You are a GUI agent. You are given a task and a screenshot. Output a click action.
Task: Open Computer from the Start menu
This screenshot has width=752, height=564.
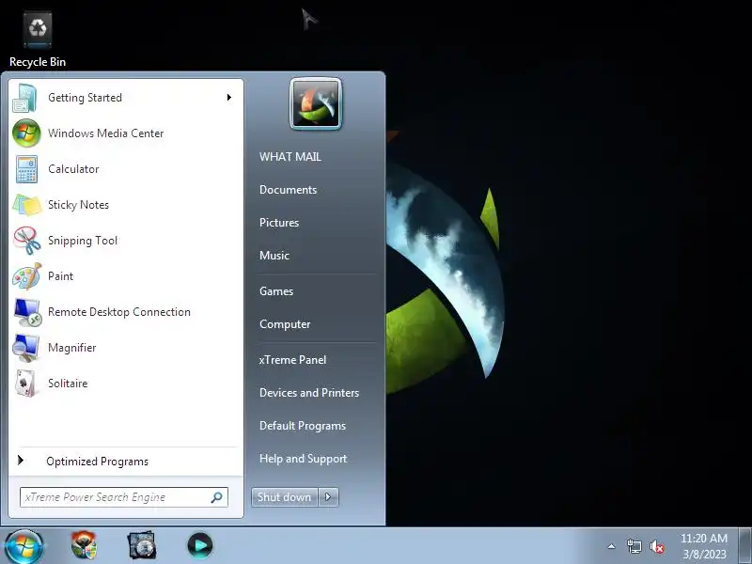point(285,324)
